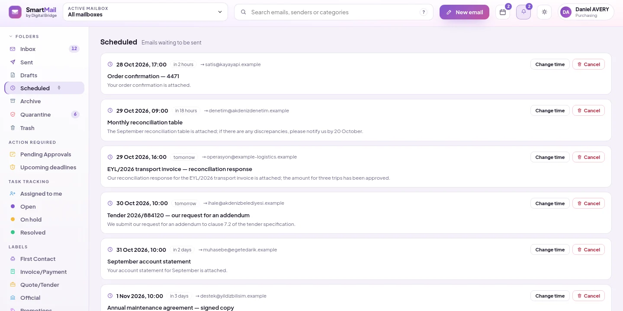Collapse the Folders section chevron
The width and height of the screenshot is (623, 311).
pos(11,36)
